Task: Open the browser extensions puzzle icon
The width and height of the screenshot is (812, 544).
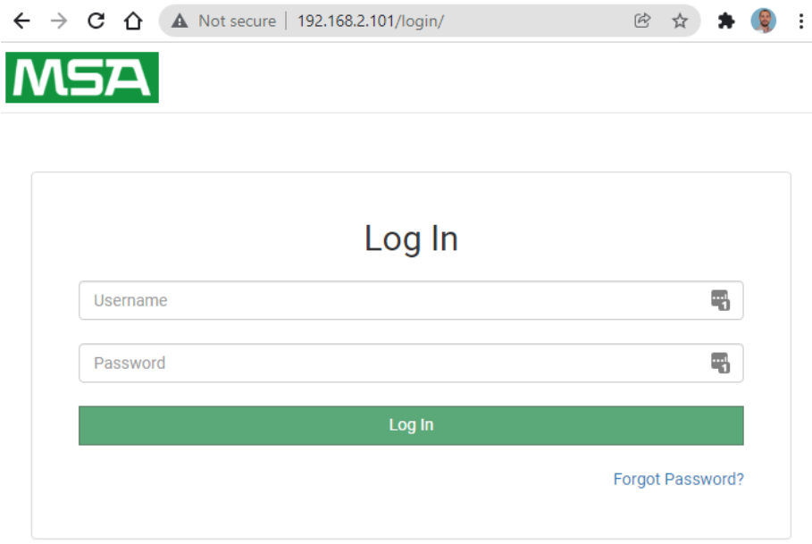Action: [x=726, y=21]
